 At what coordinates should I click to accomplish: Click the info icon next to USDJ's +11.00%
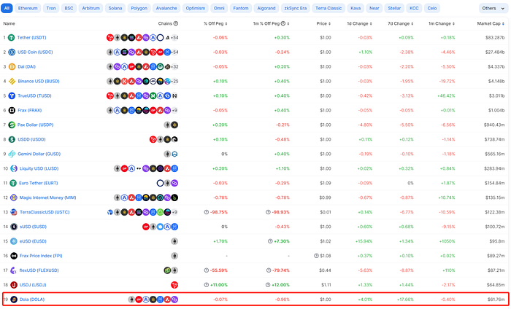[207, 285]
